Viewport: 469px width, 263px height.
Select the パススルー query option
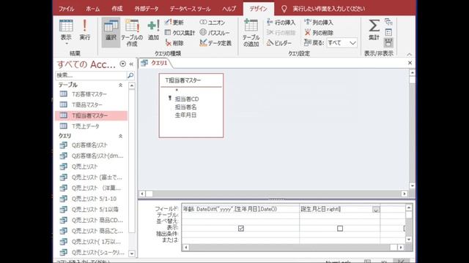tap(215, 33)
